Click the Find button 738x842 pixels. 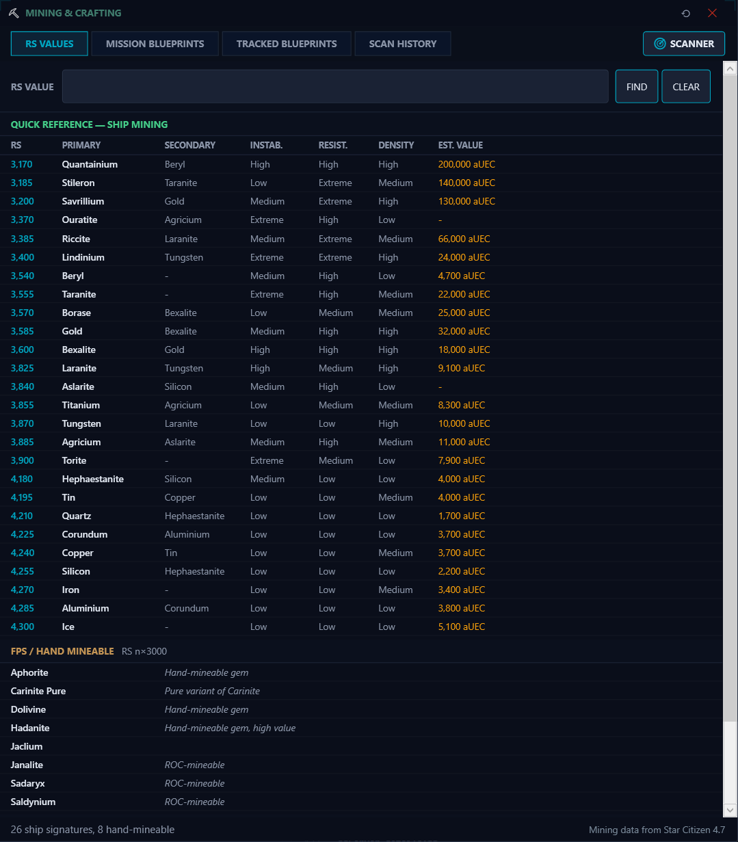(x=637, y=87)
